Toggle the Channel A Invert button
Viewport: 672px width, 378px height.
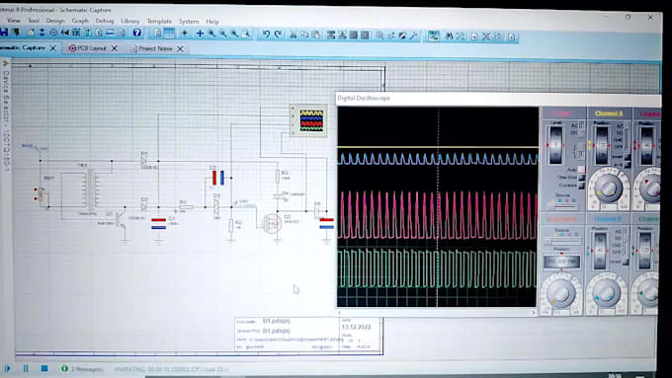point(628,158)
